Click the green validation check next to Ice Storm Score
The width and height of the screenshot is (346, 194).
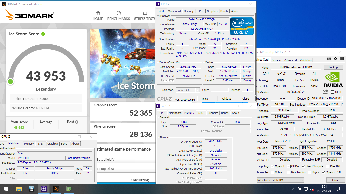tap(43, 34)
